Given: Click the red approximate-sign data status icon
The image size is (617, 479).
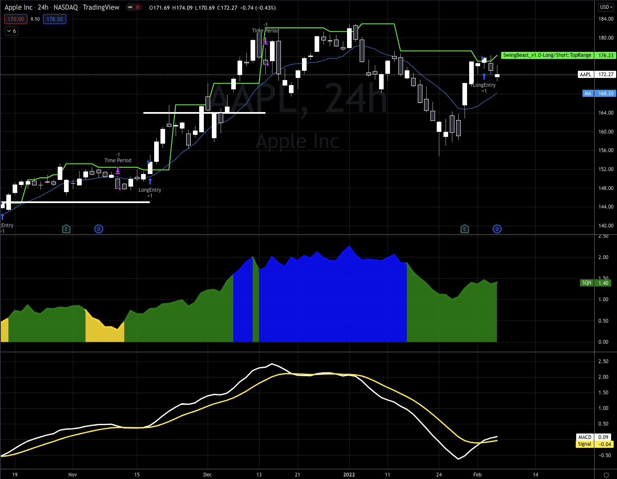Looking at the screenshot, I should (x=138, y=8).
